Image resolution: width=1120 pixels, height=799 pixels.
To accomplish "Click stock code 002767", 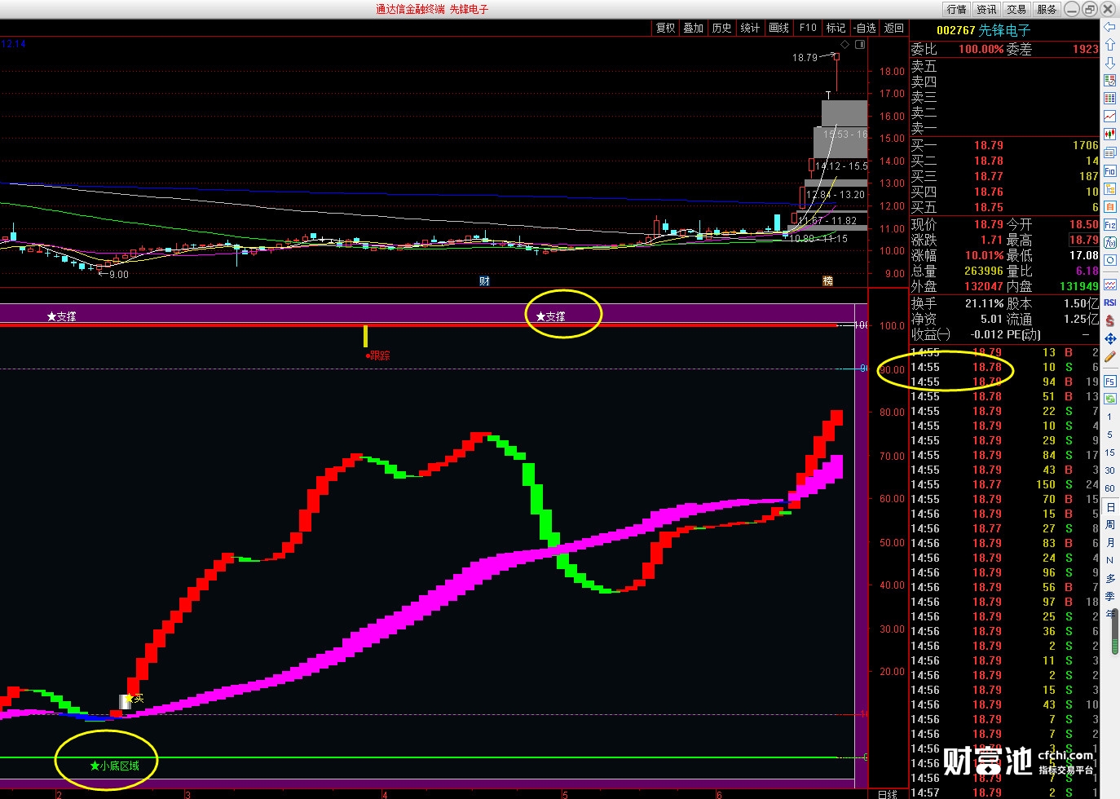I will click(x=955, y=30).
